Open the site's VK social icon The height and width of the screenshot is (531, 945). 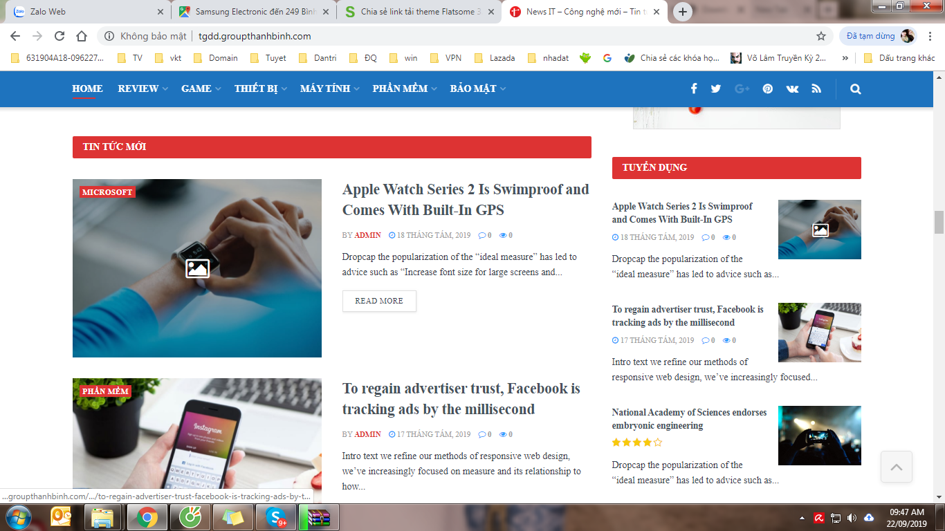coord(792,88)
